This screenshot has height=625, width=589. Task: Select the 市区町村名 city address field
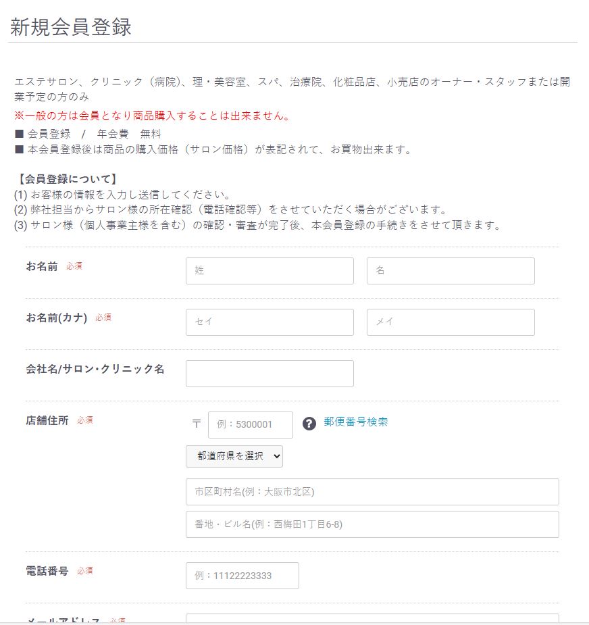[372, 492]
